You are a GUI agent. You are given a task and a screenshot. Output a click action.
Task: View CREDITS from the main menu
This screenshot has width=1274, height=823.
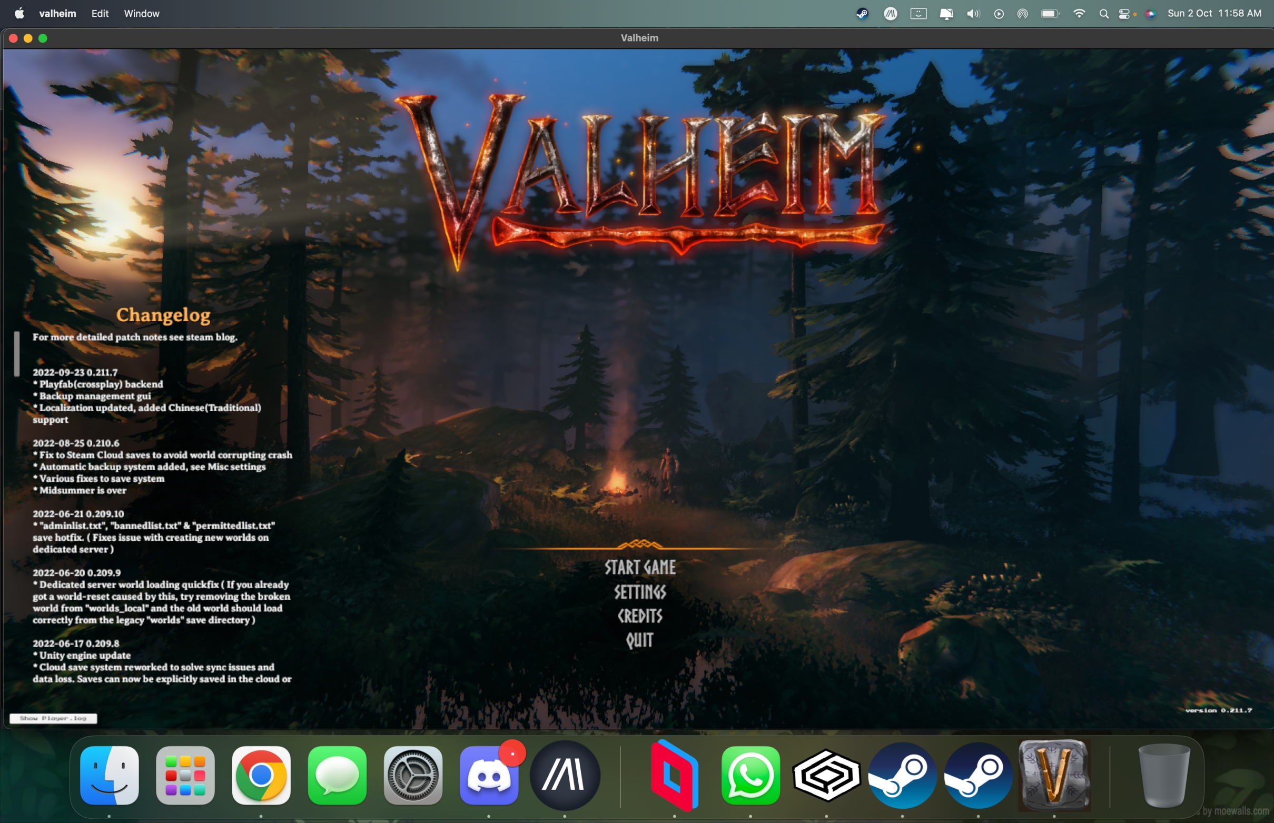(x=640, y=616)
